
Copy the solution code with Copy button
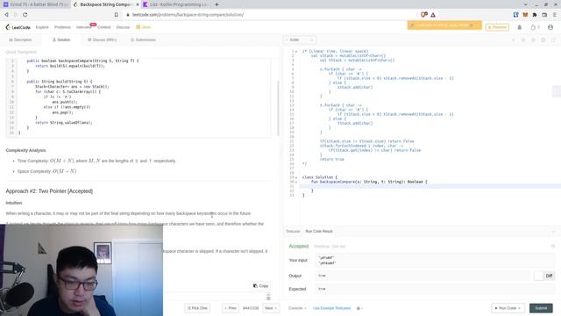[261, 286]
